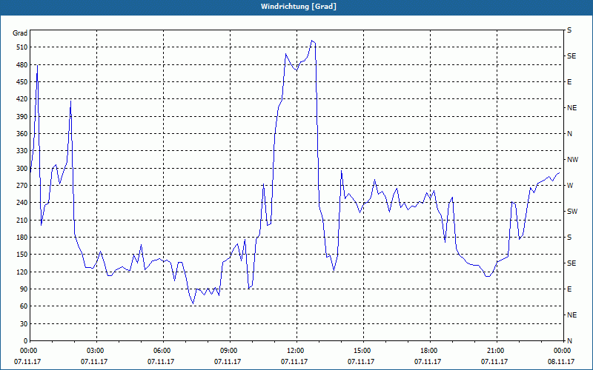Click the y-axis value '450'
Viewport: 593px width, 370px height.
point(22,82)
